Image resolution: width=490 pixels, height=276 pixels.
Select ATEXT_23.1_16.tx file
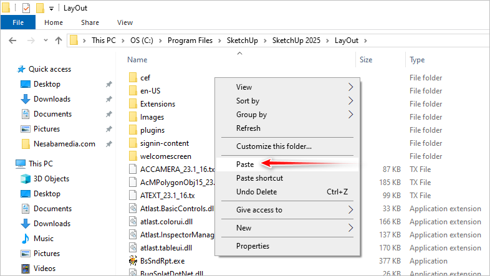pyautogui.click(x=167, y=196)
